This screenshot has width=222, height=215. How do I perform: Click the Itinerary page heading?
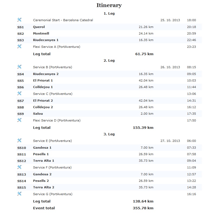pos(109,5)
